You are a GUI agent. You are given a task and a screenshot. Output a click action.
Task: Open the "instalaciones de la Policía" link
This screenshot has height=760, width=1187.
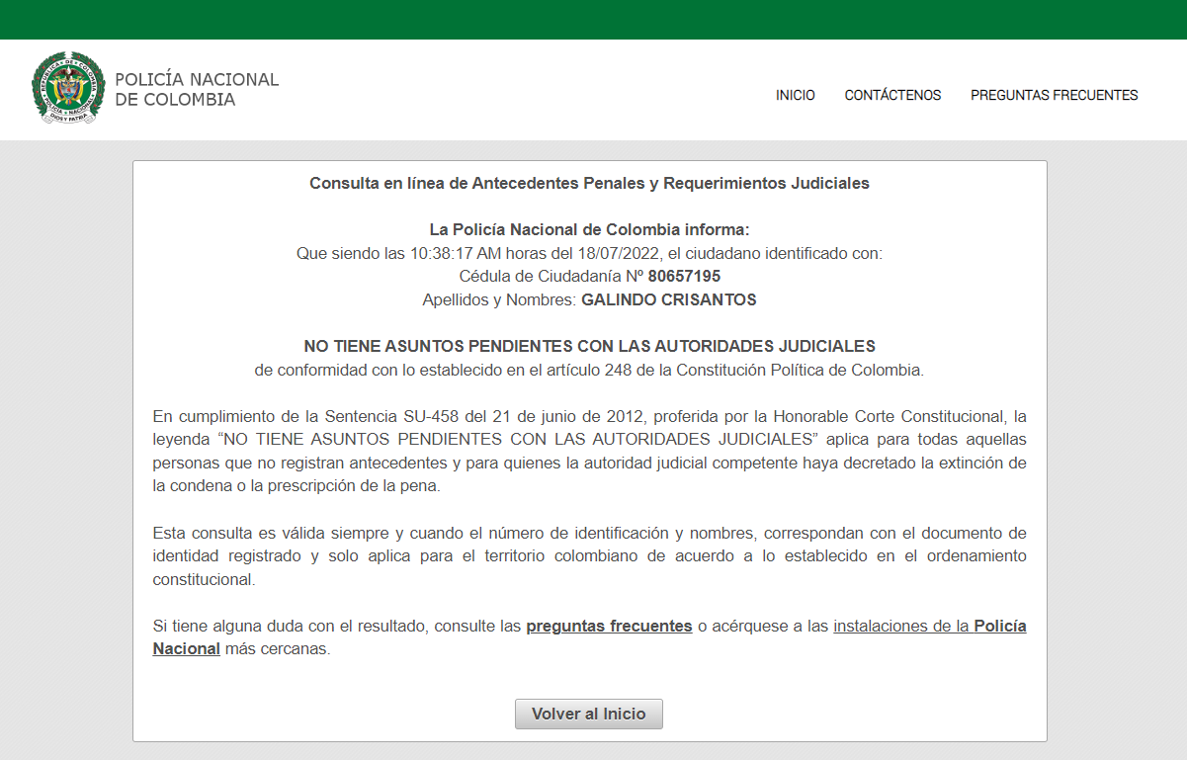tap(929, 627)
